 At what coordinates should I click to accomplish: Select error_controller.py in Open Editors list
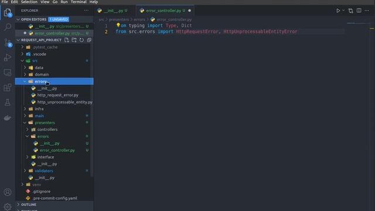pos(54,33)
